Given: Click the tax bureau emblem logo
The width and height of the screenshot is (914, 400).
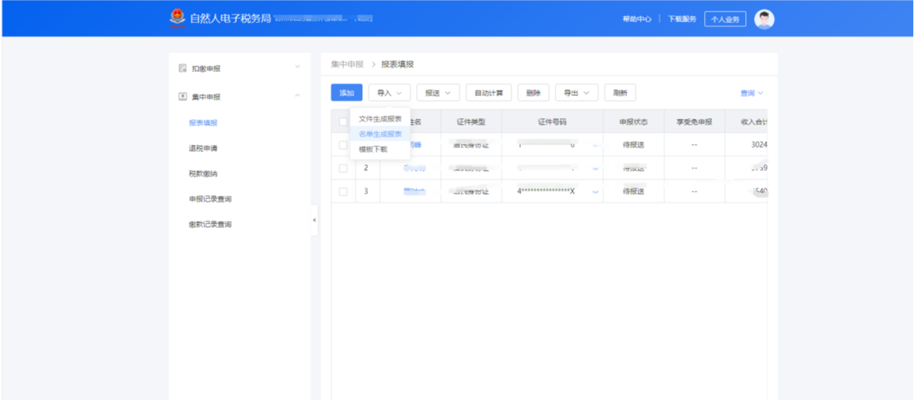Looking at the screenshot, I should (177, 18).
